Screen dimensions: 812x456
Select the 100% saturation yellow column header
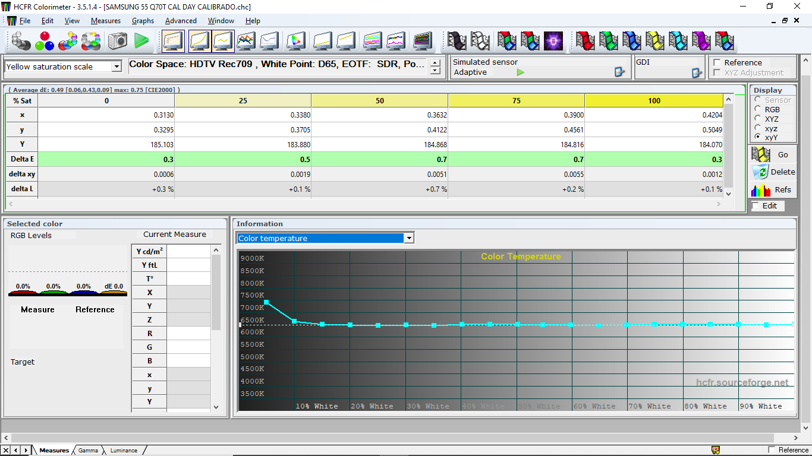pyautogui.click(x=654, y=100)
